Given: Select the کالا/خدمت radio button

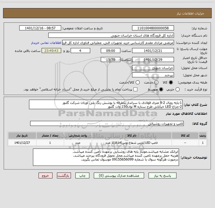Looking at the screenshot, I should (138, 82).
